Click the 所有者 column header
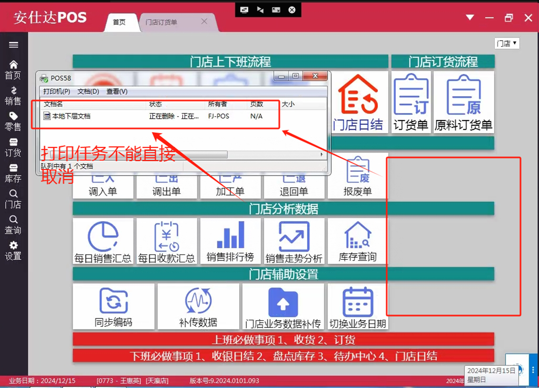This screenshot has width=539, height=388. click(218, 104)
